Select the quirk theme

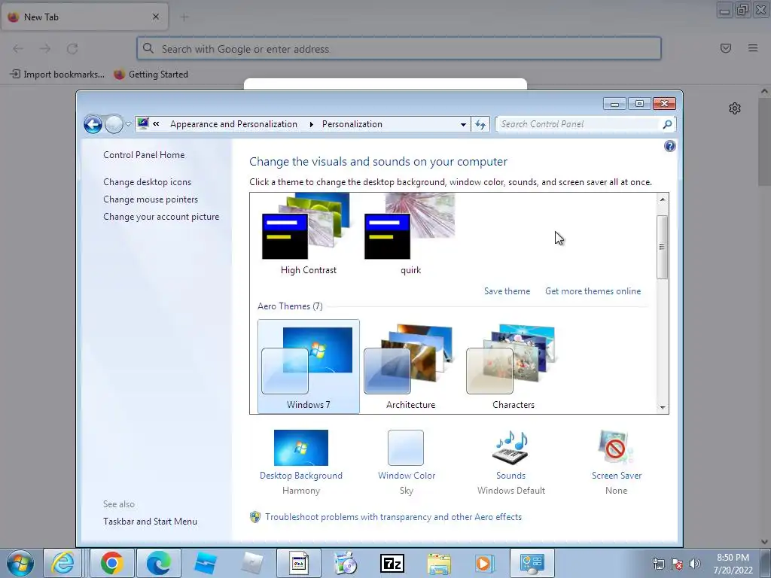(x=410, y=235)
